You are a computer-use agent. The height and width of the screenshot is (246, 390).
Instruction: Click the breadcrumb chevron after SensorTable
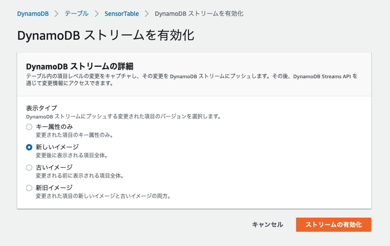point(147,14)
